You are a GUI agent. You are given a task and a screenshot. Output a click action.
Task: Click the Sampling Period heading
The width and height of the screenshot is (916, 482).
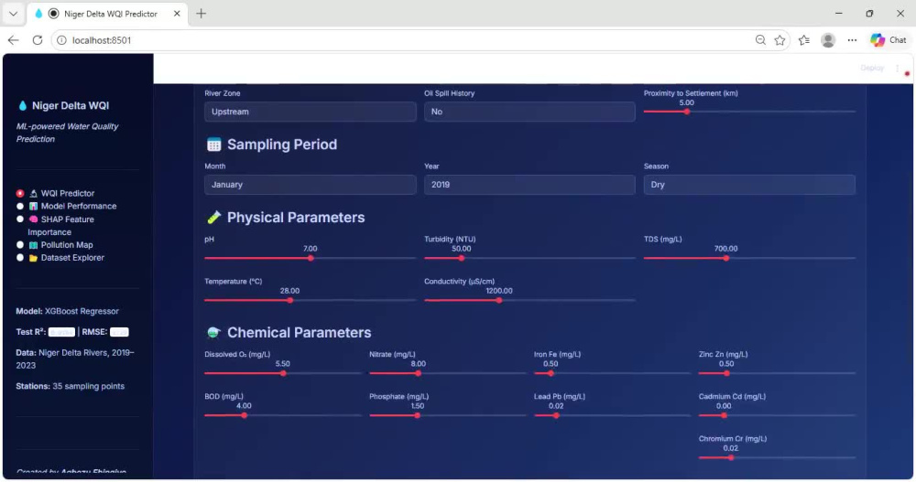(x=282, y=145)
